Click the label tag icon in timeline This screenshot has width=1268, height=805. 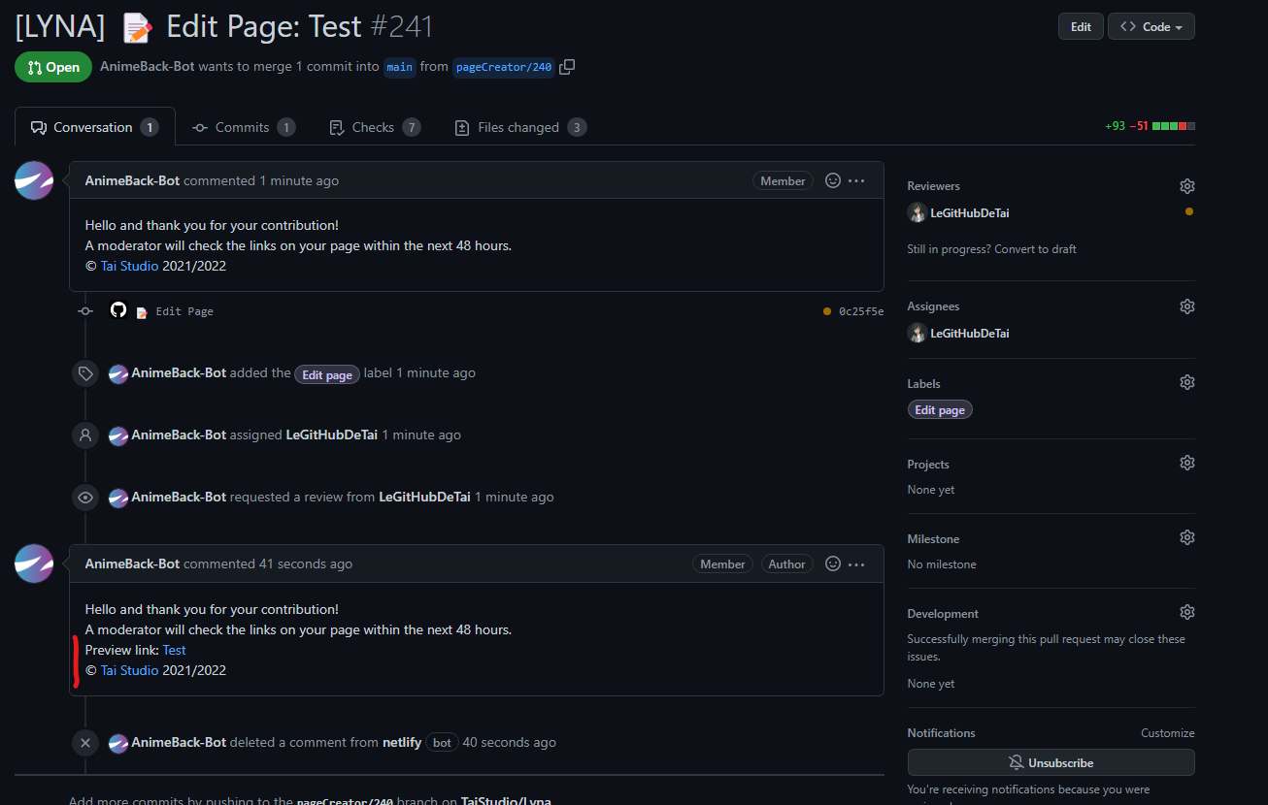85,373
